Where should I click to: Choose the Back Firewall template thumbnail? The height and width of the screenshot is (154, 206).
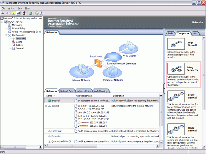[176, 129]
